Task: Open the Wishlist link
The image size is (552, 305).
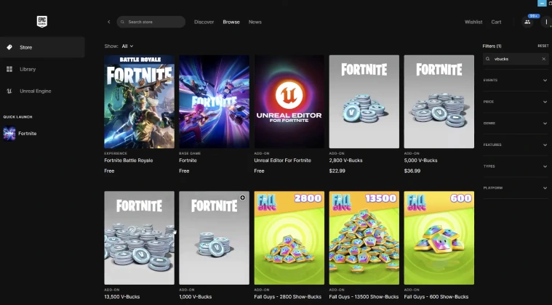Action: click(x=473, y=22)
